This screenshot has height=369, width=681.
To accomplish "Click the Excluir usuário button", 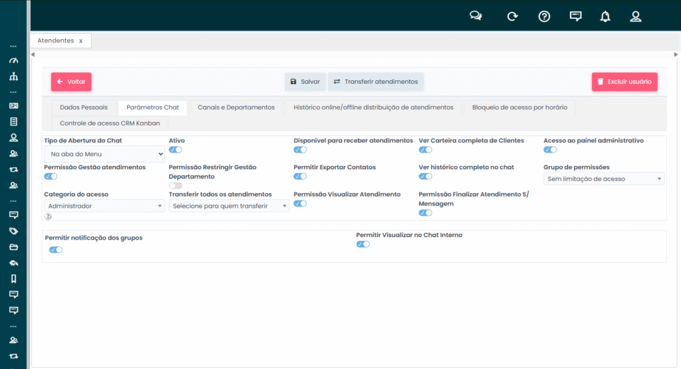I will pos(624,82).
